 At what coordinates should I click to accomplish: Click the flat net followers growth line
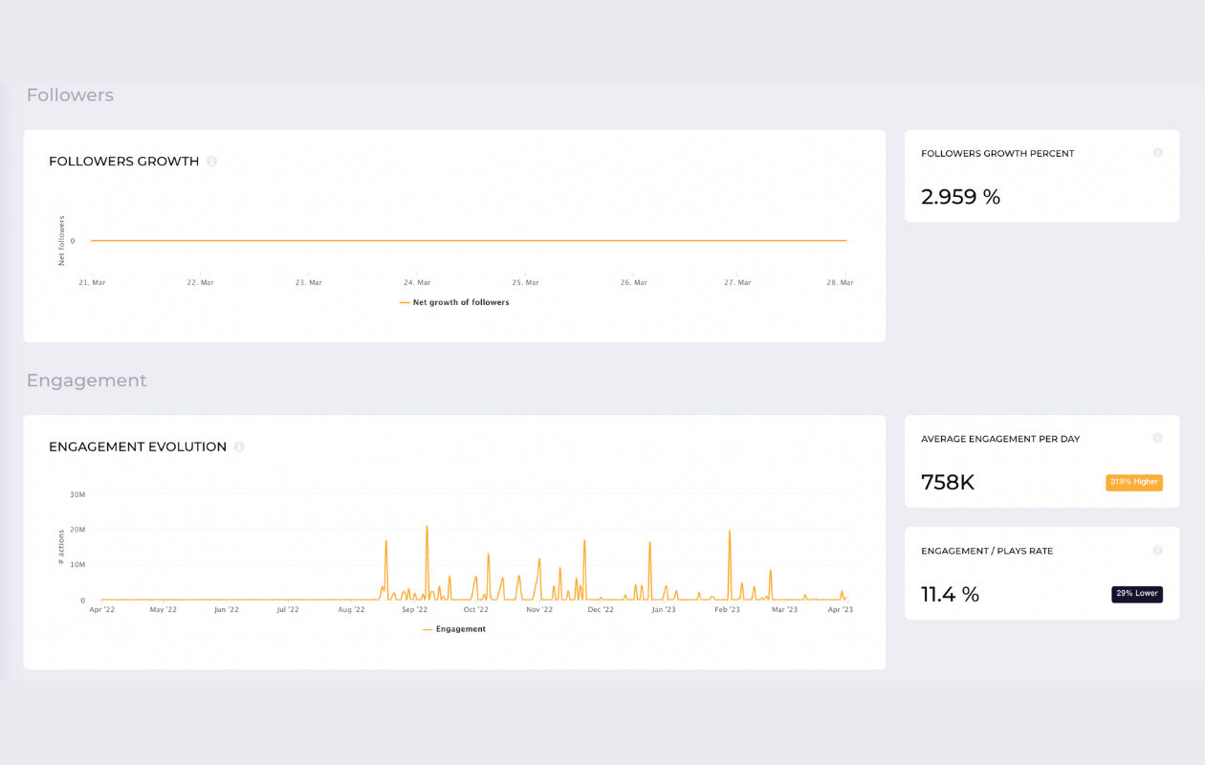469,241
